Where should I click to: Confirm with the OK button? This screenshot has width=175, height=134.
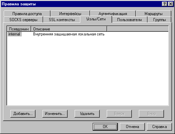click(105, 127)
